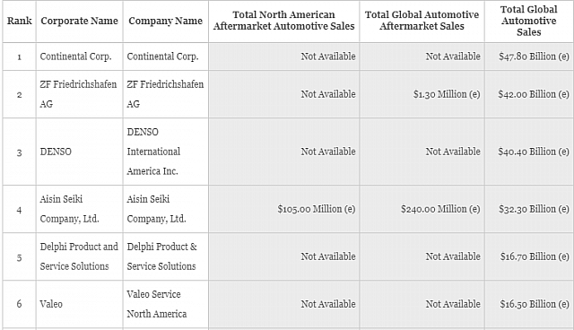574x330 pixels.
Task: Click the $42.00 Billion (e) cell
Action: click(x=528, y=94)
